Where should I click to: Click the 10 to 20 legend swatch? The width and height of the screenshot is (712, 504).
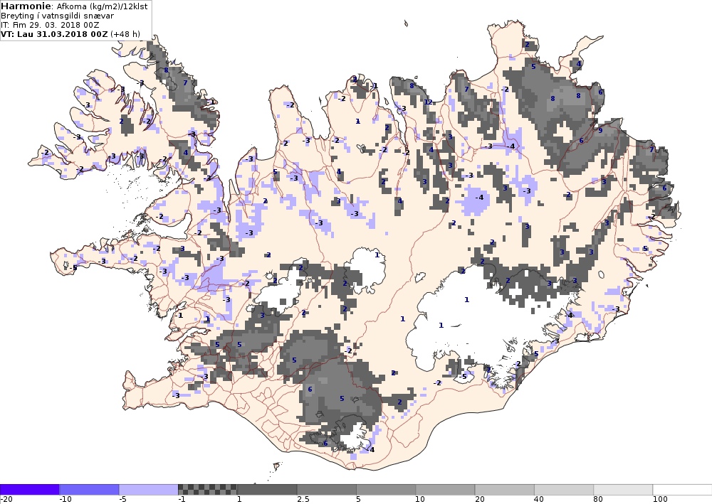tap(445, 490)
